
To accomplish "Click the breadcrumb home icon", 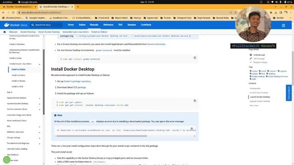I will (x=5, y=32).
